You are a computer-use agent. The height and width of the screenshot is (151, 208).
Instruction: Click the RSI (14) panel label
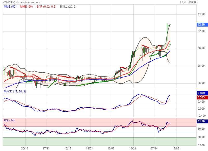pos(9,120)
